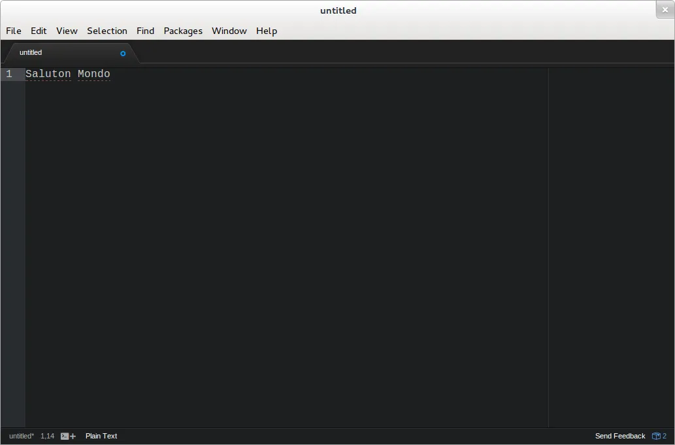Open the Window menu

click(x=229, y=31)
